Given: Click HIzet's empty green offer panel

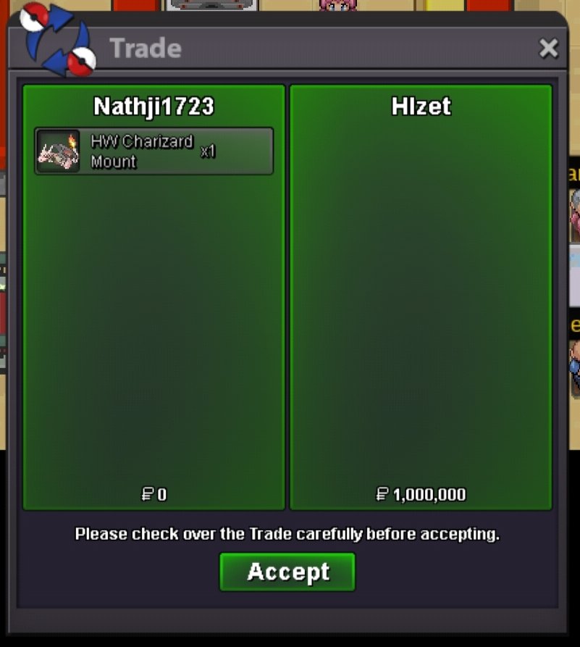Looking at the screenshot, I should point(421,297).
